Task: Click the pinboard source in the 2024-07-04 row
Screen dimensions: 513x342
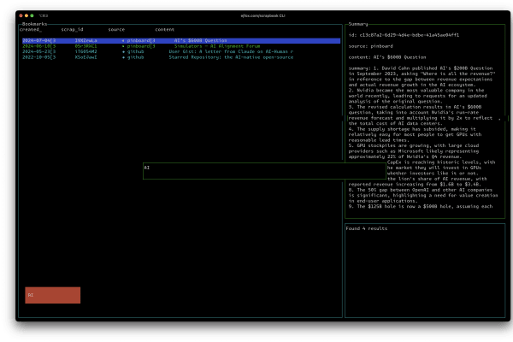Action: (141, 40)
